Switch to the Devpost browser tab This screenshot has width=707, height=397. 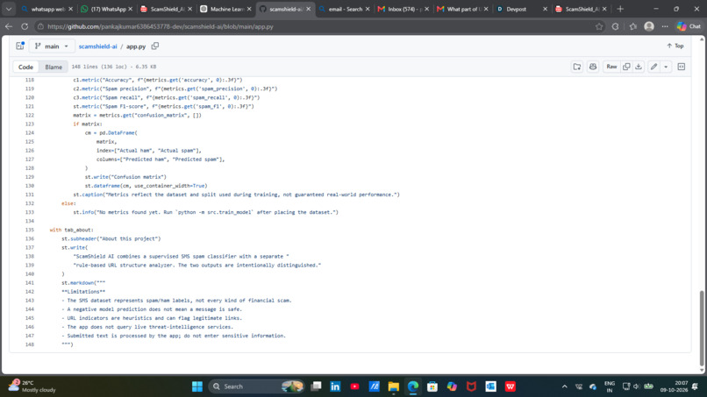[522, 9]
